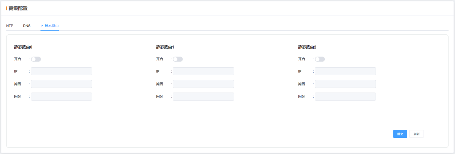Screen dimensions: 455x154
Task: Click the IP field of 静态路由0
Action: 61,71
